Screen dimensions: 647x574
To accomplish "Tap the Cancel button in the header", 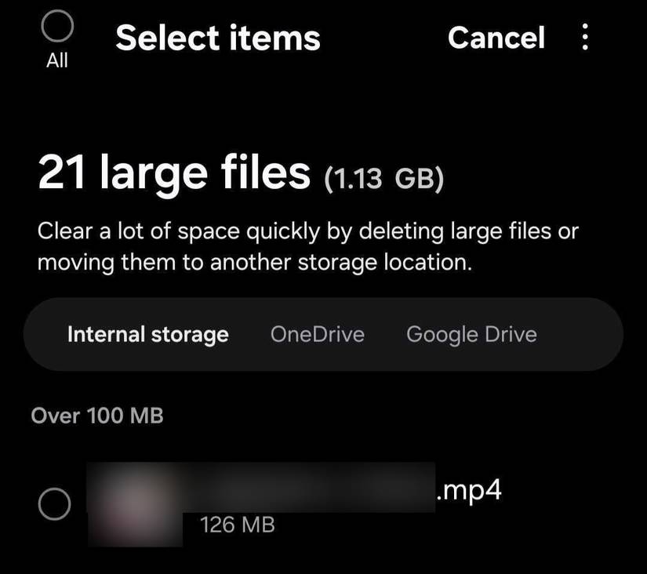I will pyautogui.click(x=497, y=38).
